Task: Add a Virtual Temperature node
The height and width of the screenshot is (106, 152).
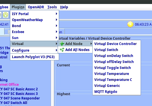Action: tap(116, 74)
